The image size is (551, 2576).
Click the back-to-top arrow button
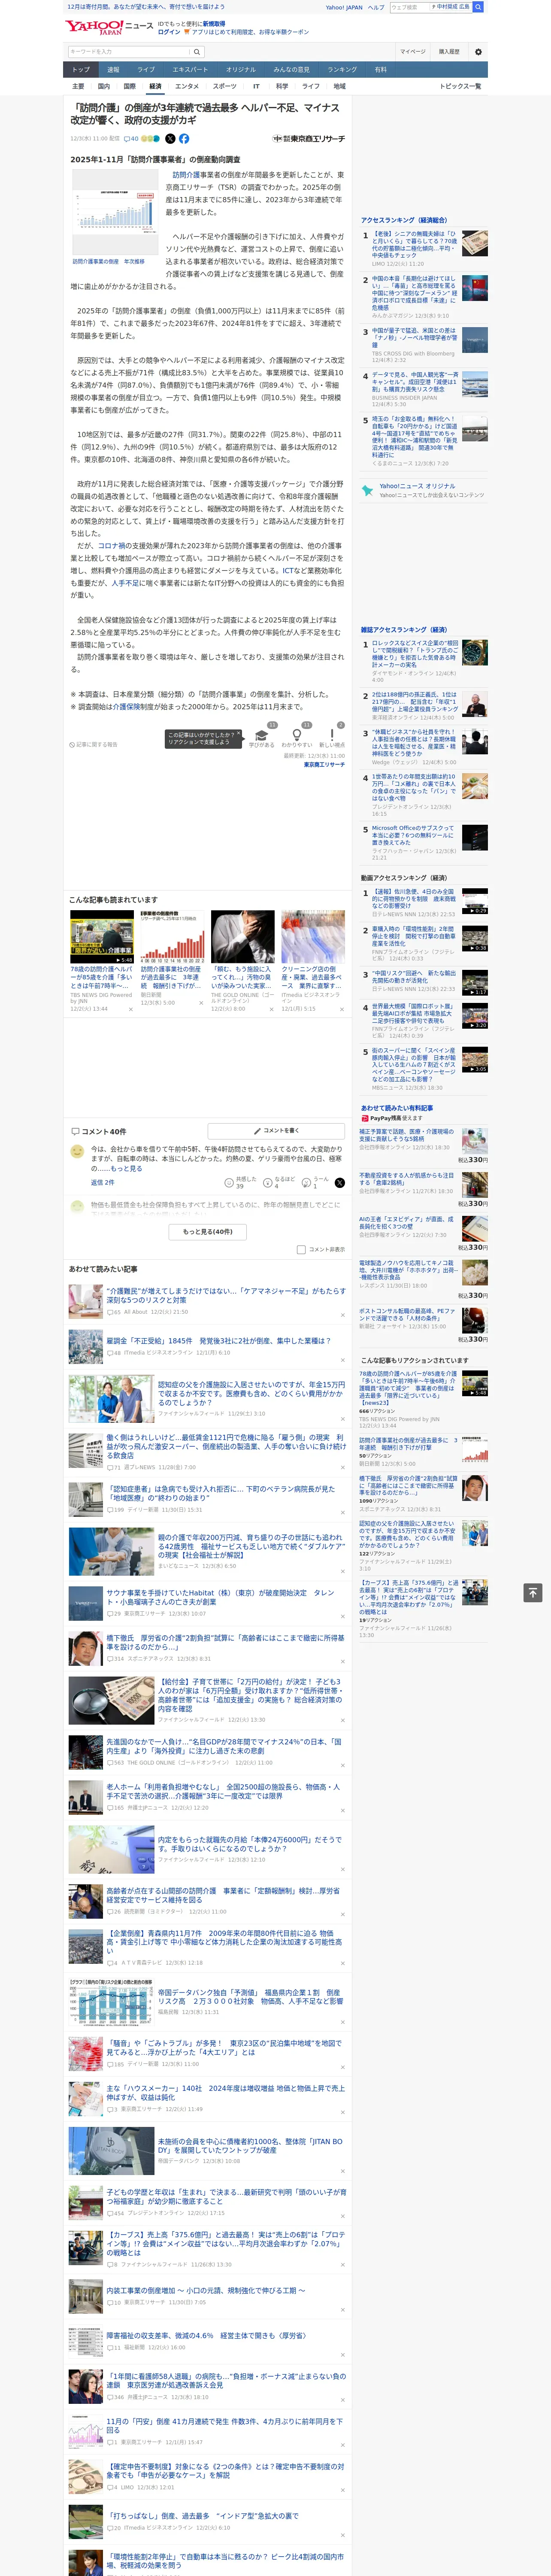pos(533,1593)
